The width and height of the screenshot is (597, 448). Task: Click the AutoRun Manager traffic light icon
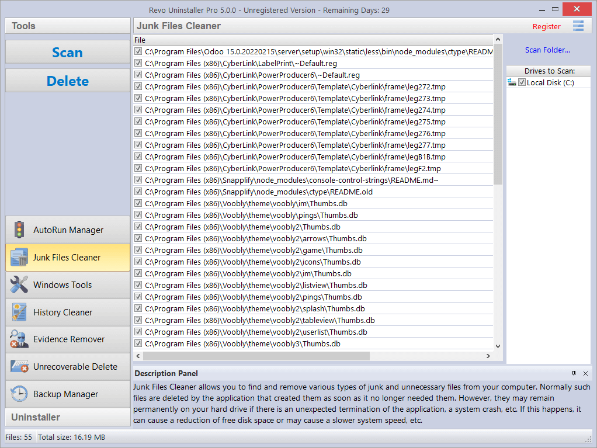pos(19,230)
